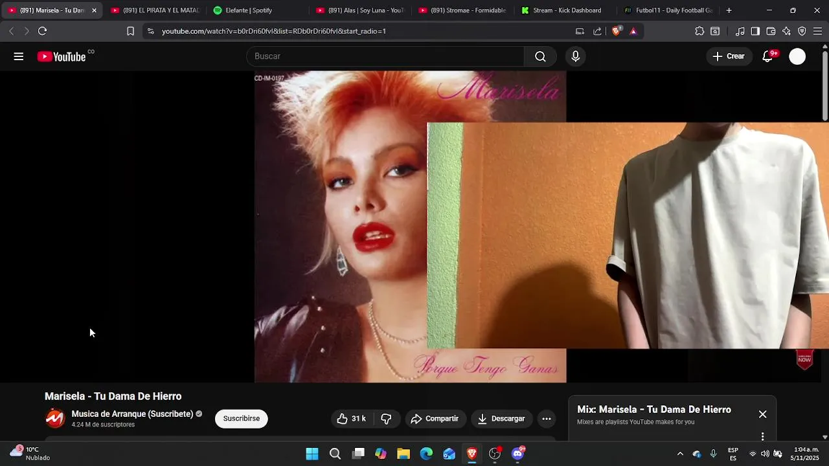Open the Brave Shields lion icon
829x466 pixels.
(617, 30)
